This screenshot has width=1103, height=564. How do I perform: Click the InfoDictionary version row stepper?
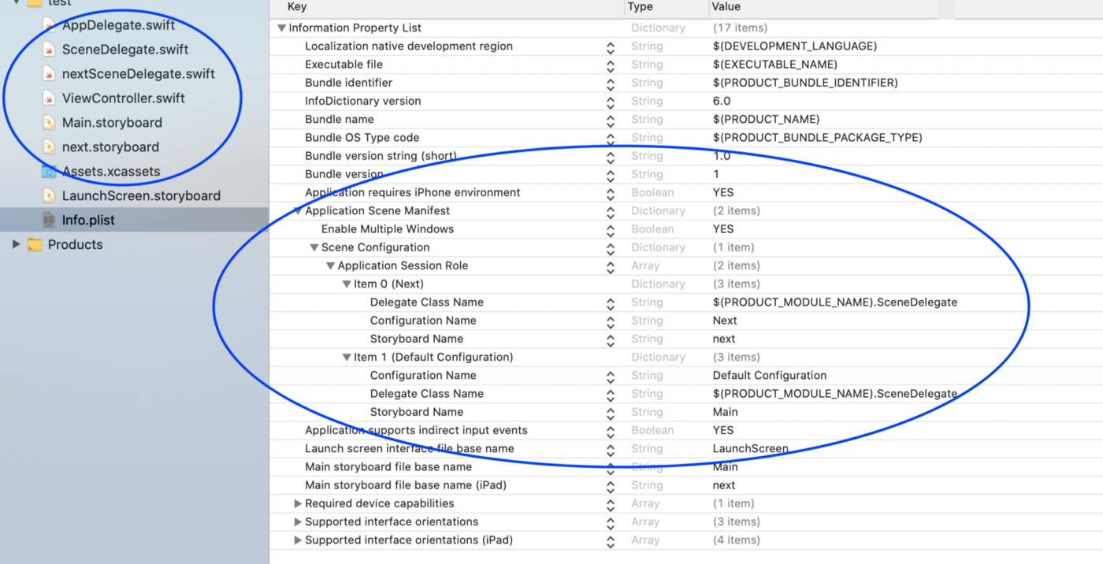click(611, 102)
